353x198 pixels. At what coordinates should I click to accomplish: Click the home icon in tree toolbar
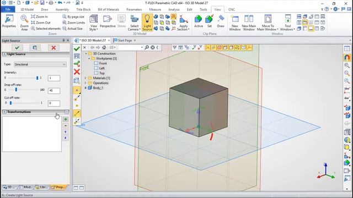(x=104, y=47)
